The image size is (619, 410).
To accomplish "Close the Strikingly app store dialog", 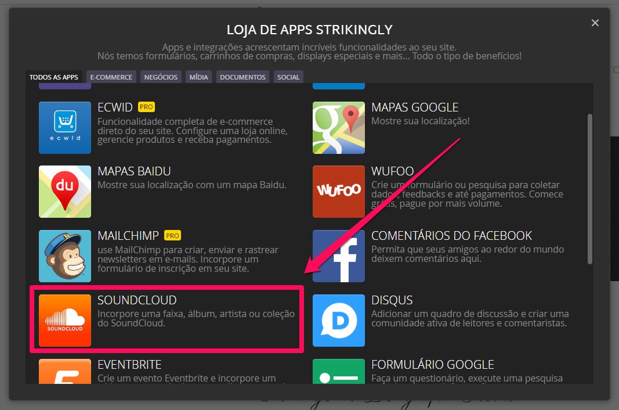I will point(595,23).
